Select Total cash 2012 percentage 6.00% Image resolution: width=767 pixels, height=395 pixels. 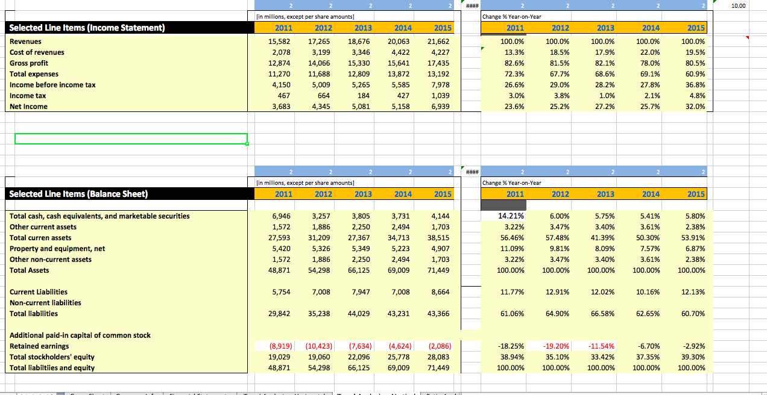[x=559, y=216]
